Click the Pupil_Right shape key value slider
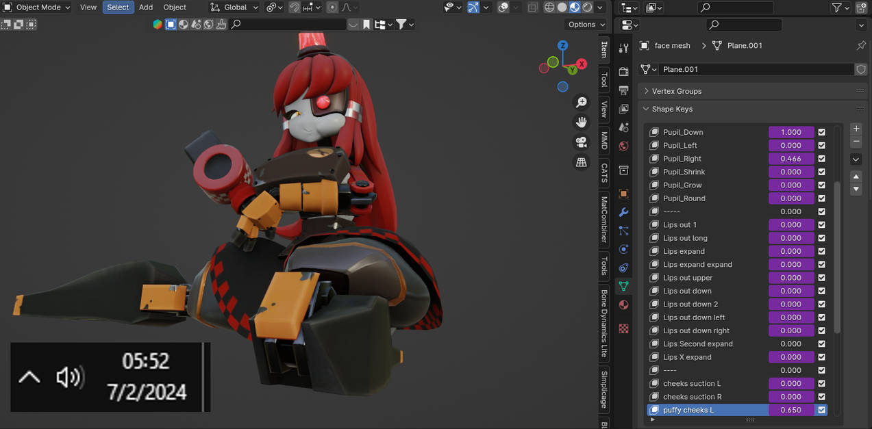This screenshot has height=429, width=872. click(x=791, y=158)
